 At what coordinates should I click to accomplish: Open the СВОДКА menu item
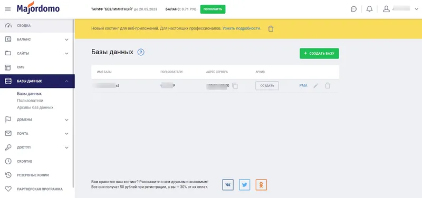pyautogui.click(x=36, y=26)
